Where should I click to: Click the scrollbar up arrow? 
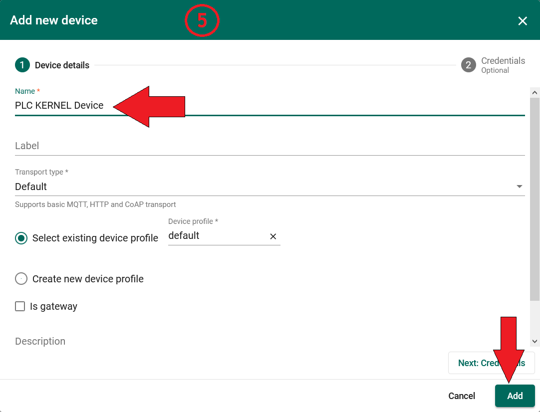click(535, 93)
